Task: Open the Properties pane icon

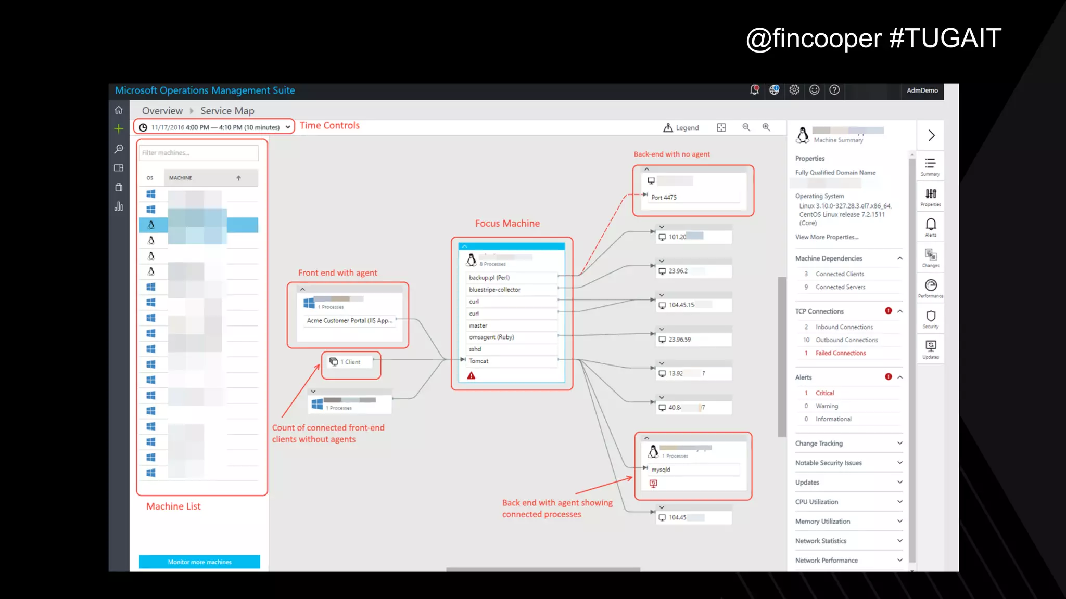Action: tap(931, 197)
